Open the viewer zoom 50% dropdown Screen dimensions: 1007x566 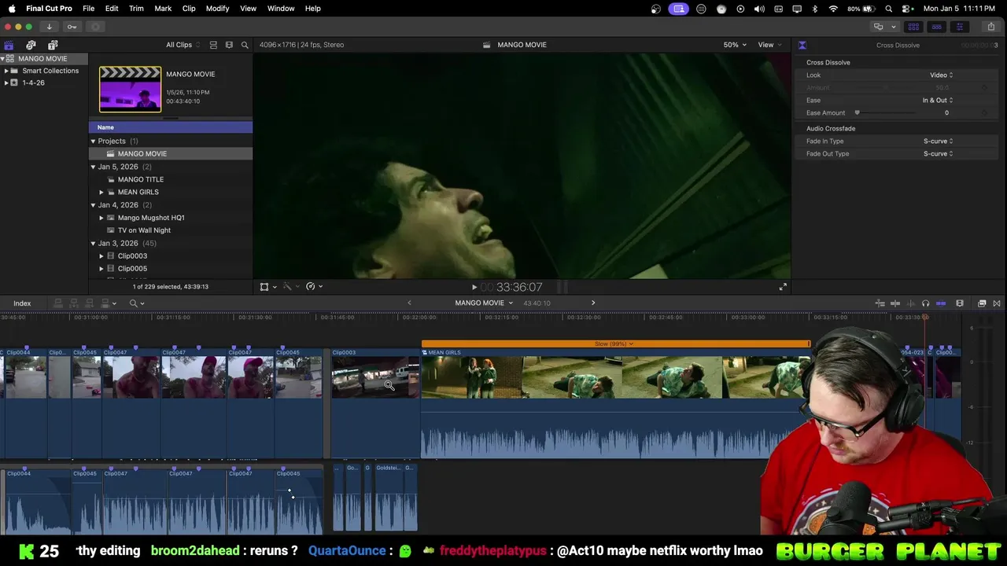(x=735, y=45)
